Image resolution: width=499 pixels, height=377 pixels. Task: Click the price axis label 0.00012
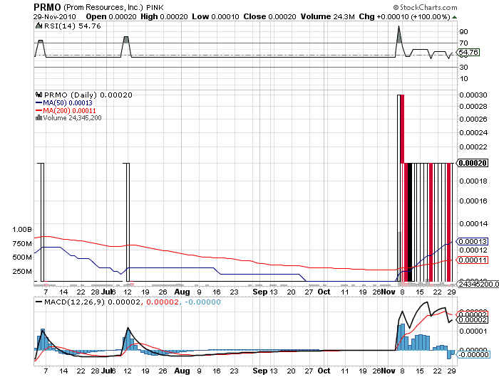(x=473, y=250)
